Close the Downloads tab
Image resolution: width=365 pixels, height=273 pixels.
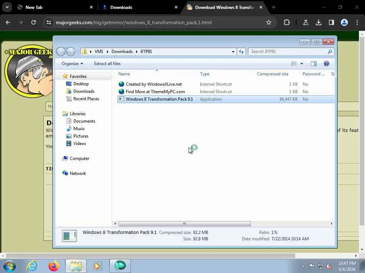coord(176,7)
